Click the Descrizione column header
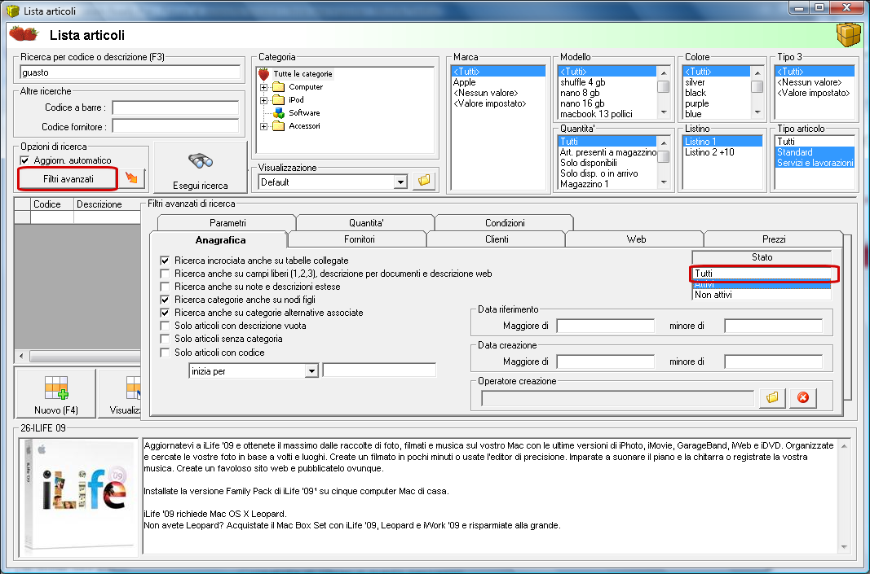This screenshot has height=574, width=870. tap(107, 204)
